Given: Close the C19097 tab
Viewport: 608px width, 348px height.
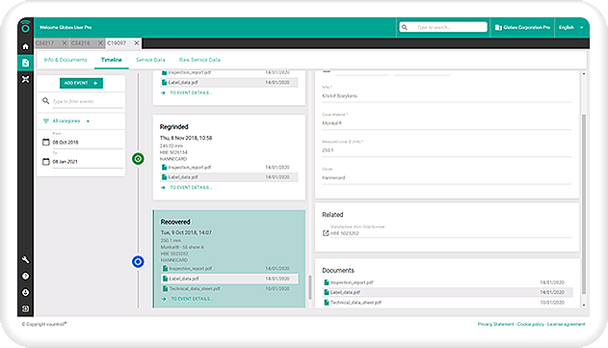Looking at the screenshot, I should (x=137, y=43).
